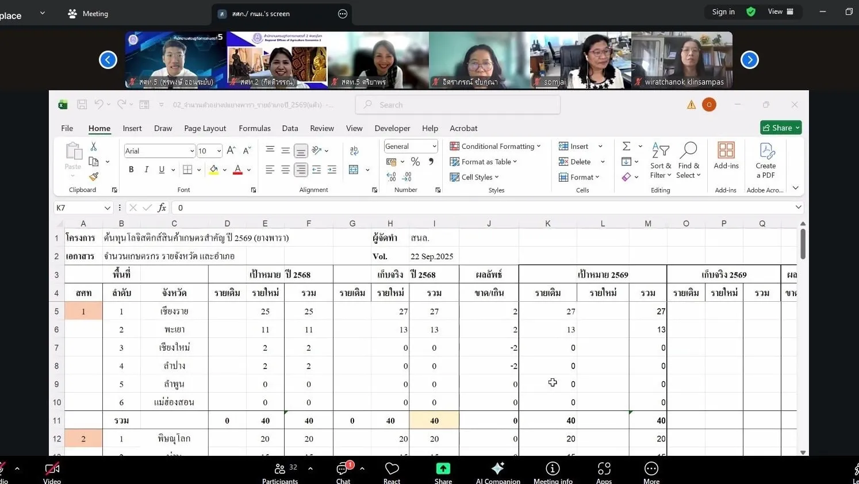Switch to the Page Layout tab
This screenshot has height=484, width=859.
(205, 128)
